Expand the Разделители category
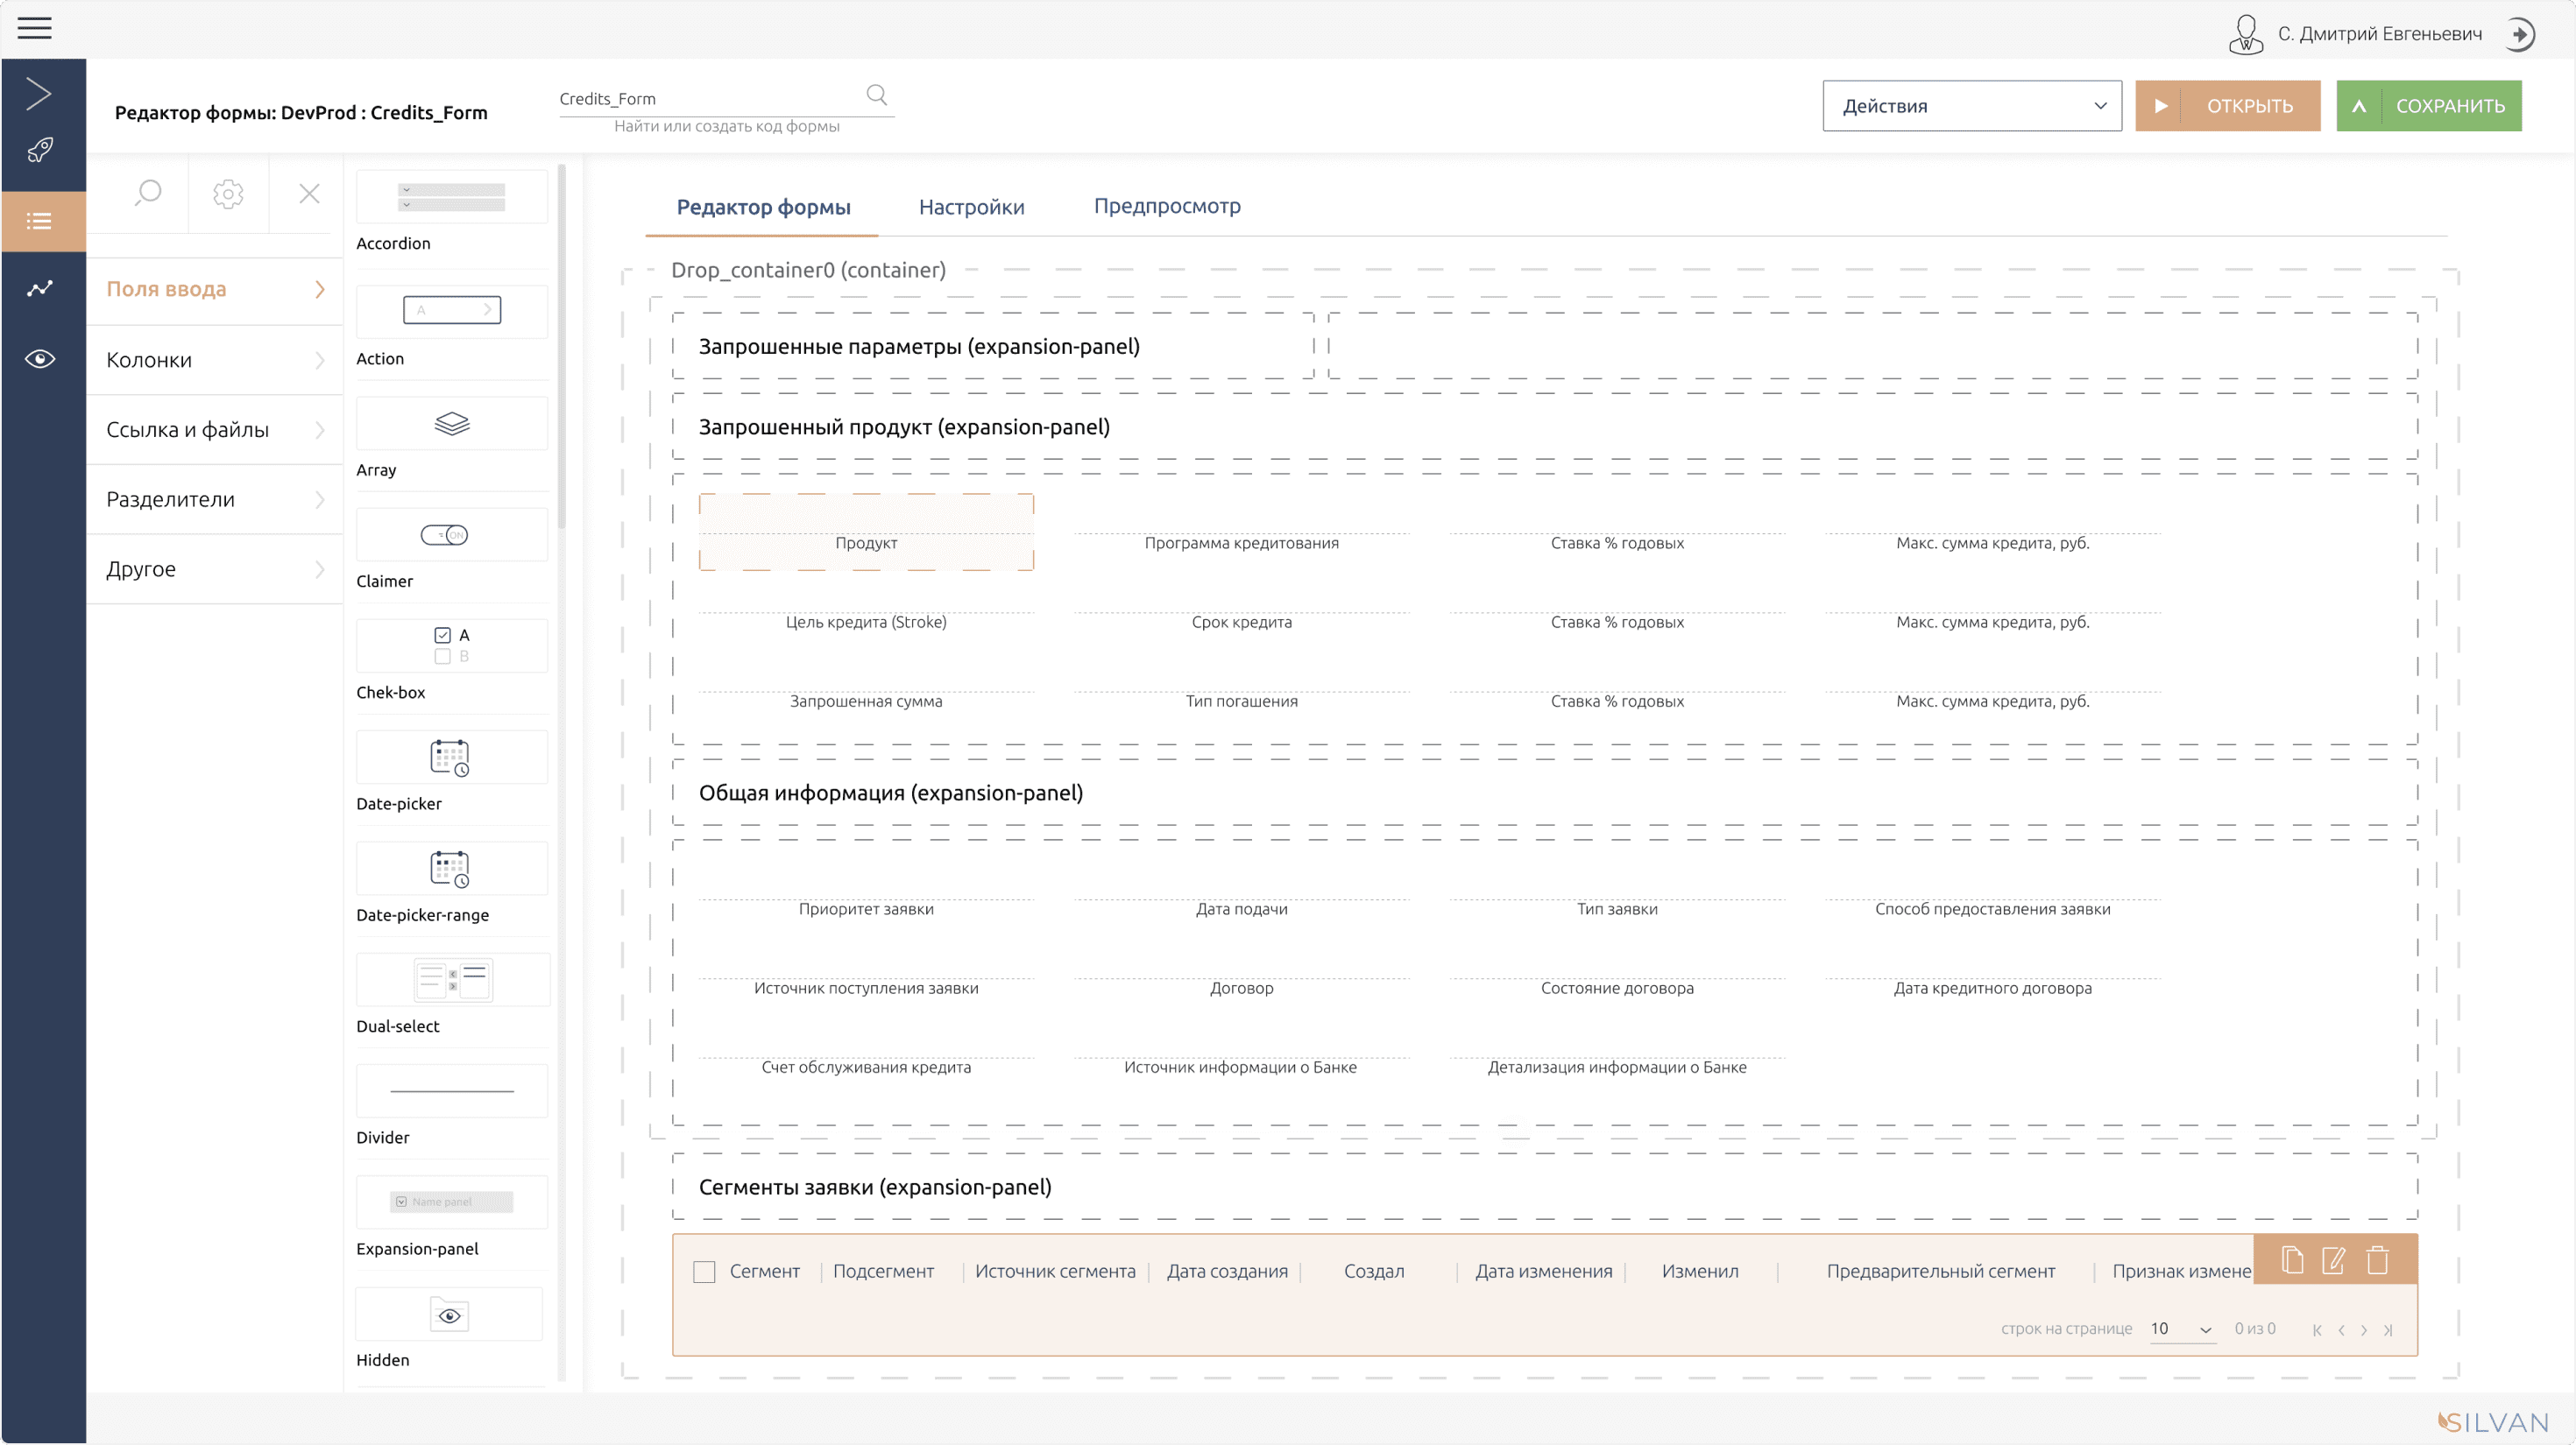 click(x=214, y=500)
